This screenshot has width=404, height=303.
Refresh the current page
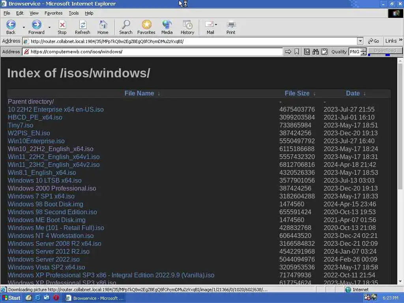(82, 27)
